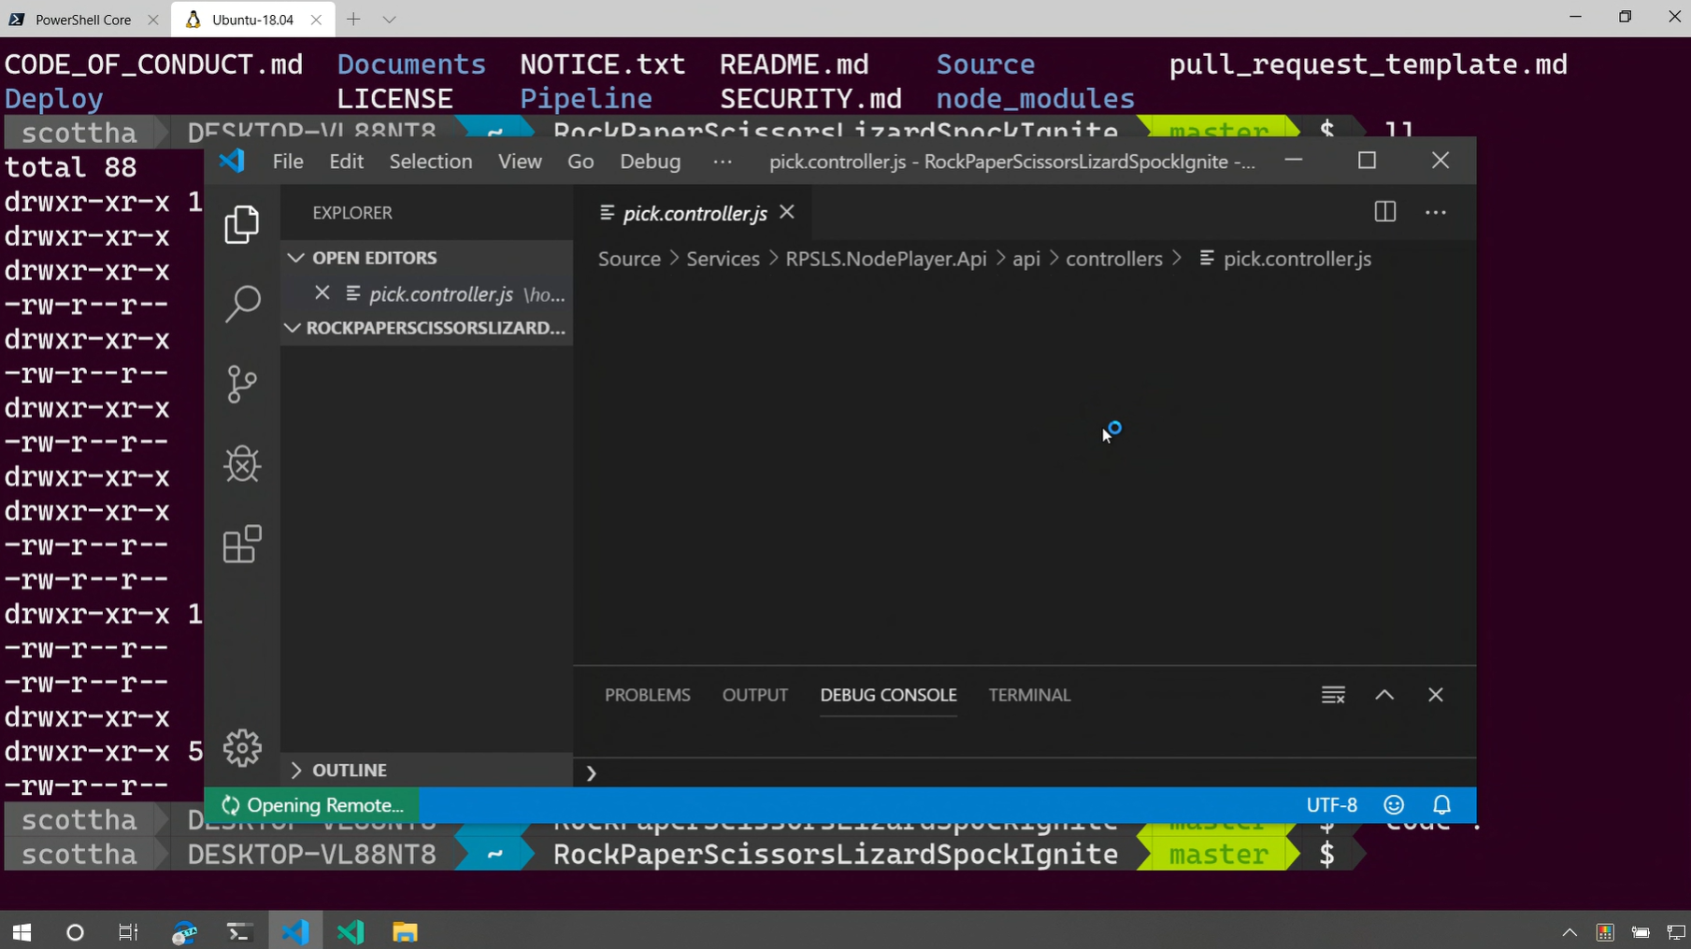Open notifications bell in status bar
Viewport: 1691px width, 949px height.
click(x=1442, y=805)
